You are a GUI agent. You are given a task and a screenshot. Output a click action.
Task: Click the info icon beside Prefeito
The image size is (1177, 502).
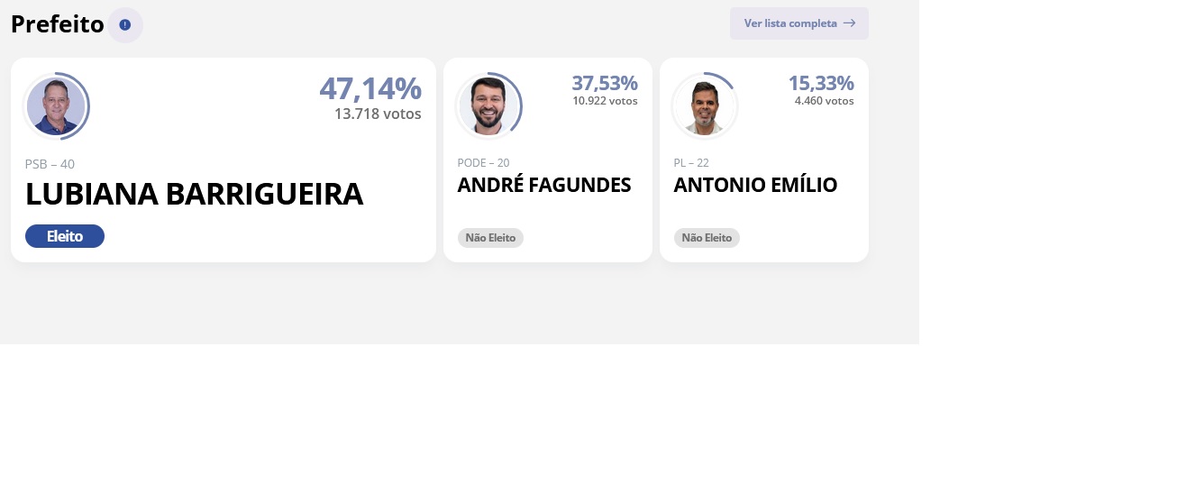125,25
